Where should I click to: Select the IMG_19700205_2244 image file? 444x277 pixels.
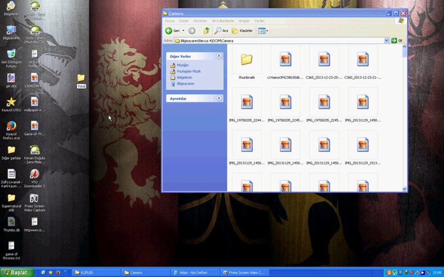(247, 105)
